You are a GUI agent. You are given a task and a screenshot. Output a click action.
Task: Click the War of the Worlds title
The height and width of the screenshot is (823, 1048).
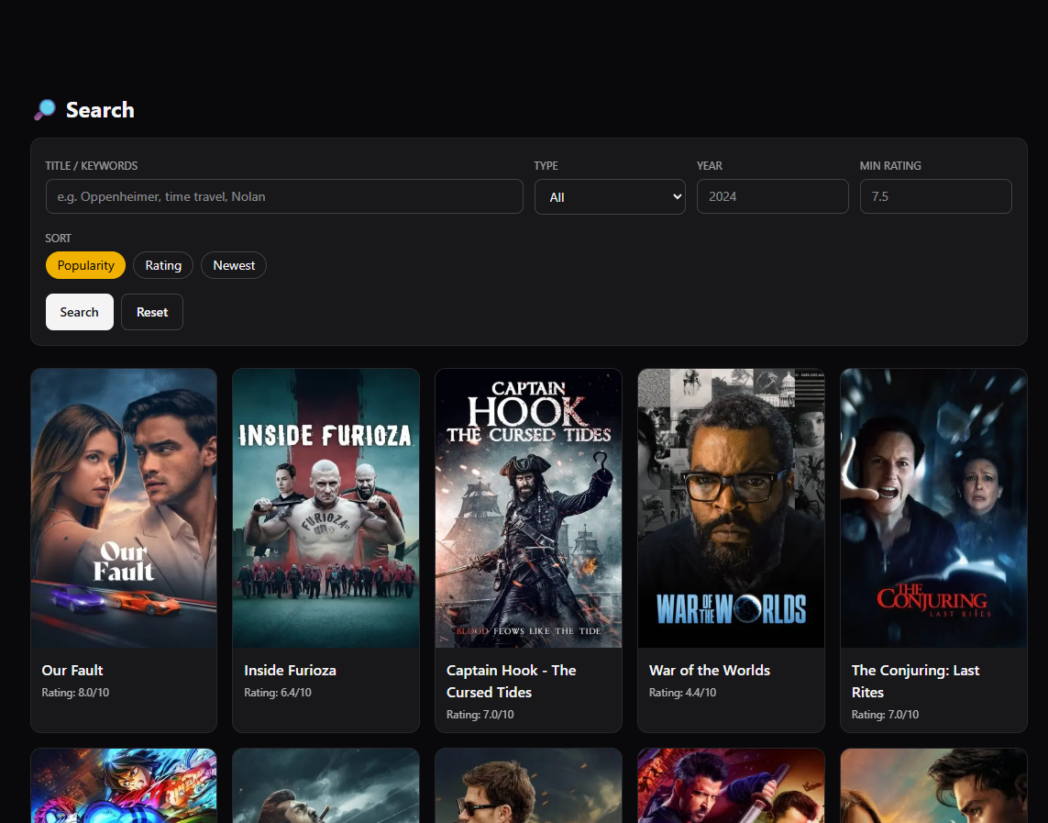coord(709,670)
